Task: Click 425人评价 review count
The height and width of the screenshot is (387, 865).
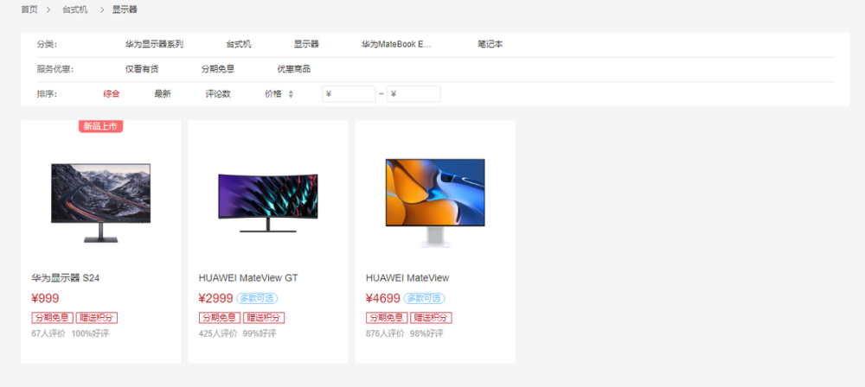Action: [x=218, y=334]
